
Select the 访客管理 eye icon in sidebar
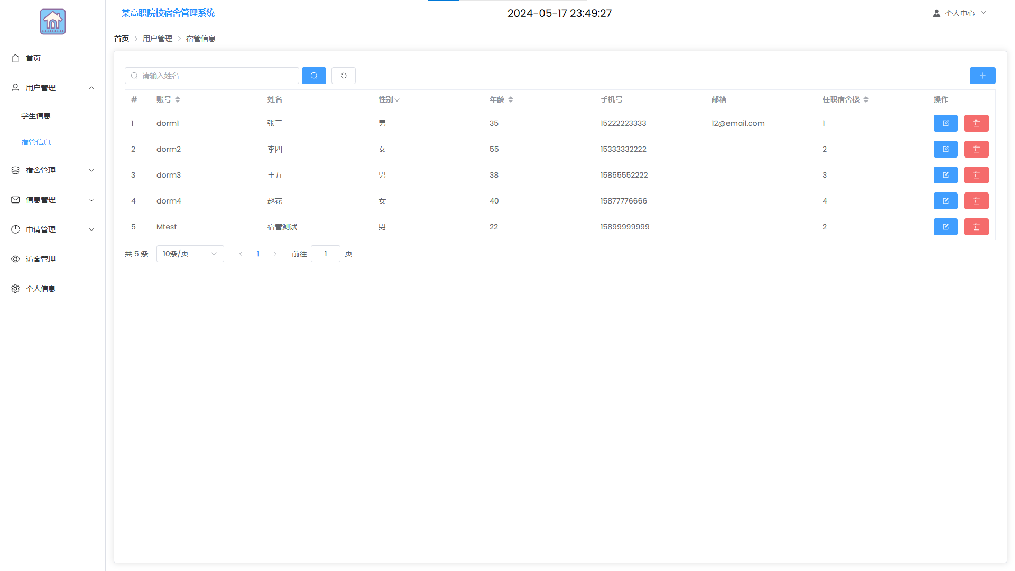coord(15,259)
